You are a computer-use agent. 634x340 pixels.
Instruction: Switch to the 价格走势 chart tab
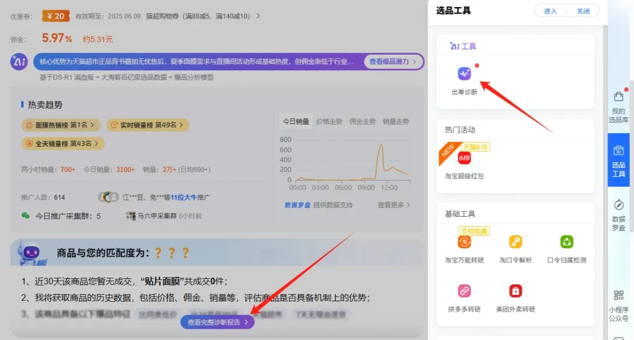tap(329, 122)
